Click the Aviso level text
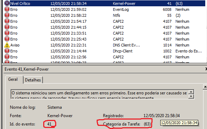This screenshot has height=129, width=207. click(15, 45)
